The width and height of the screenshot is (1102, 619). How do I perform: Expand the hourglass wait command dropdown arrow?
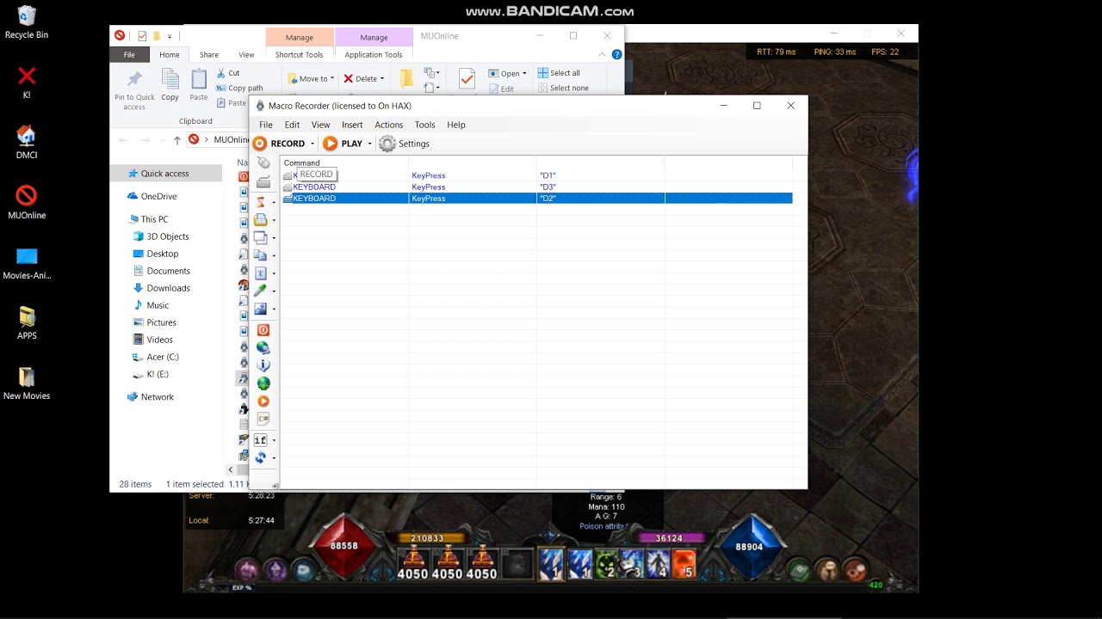tap(274, 203)
